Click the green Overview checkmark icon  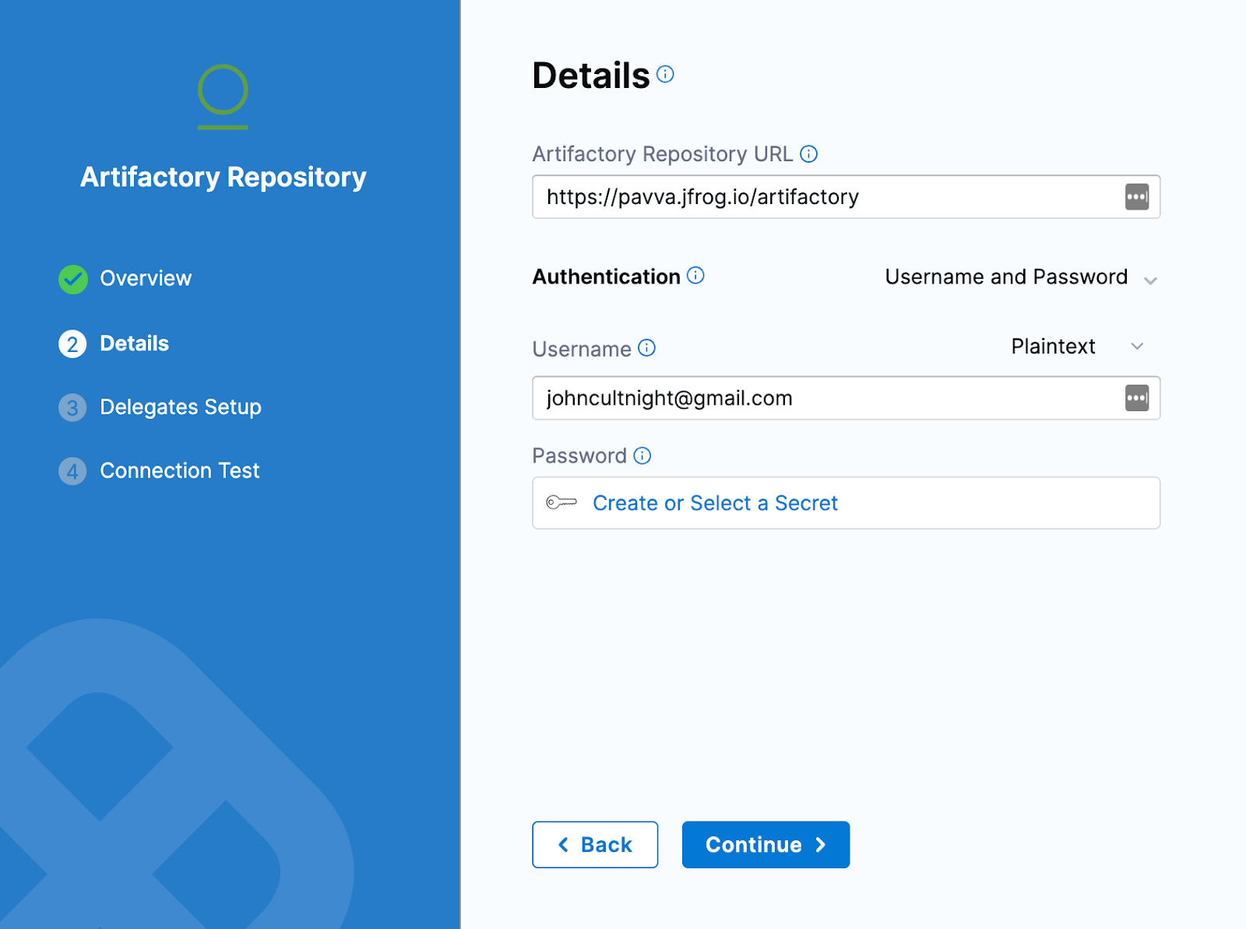tap(73, 280)
